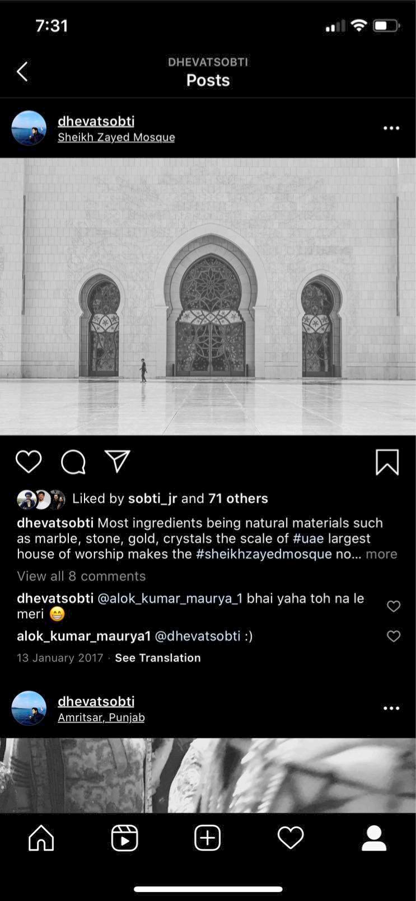Screen dimensions: 416x901
Task: Open the profile tab in the bottom bar
Action: pos(374,838)
